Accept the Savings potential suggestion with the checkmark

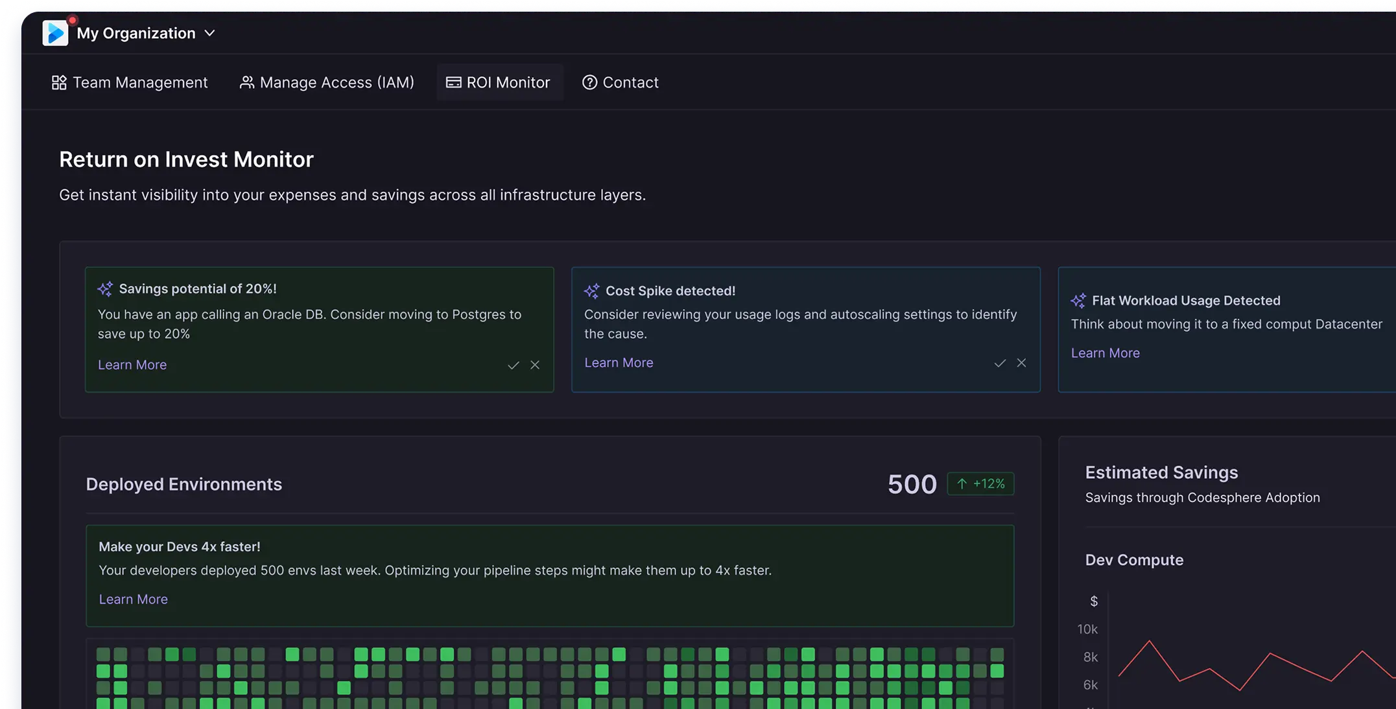[x=513, y=365]
